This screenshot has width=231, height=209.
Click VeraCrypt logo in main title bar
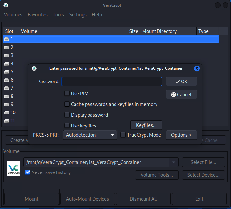pyautogui.click(x=6, y=5)
